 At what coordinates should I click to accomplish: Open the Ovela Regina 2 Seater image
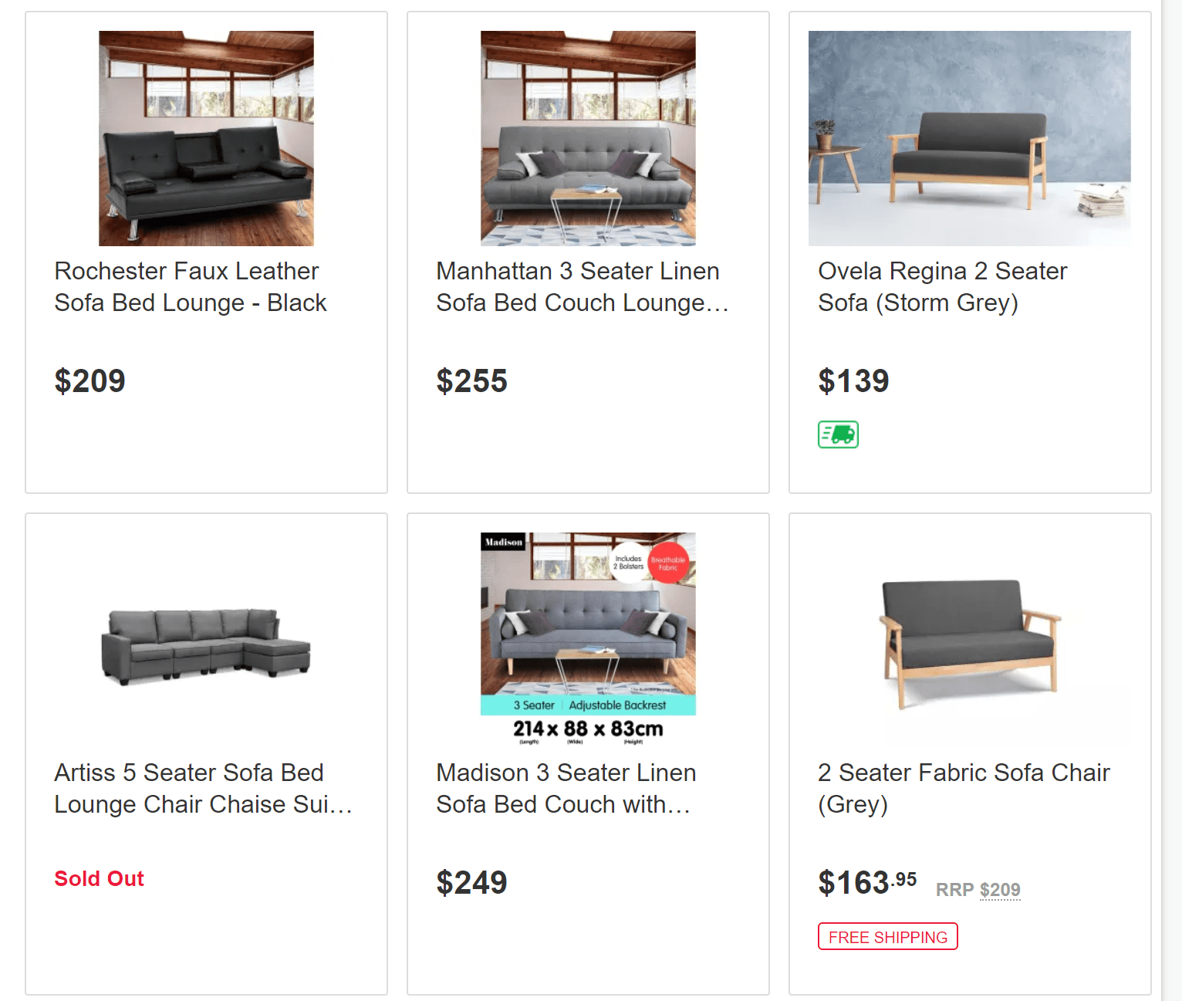[969, 138]
